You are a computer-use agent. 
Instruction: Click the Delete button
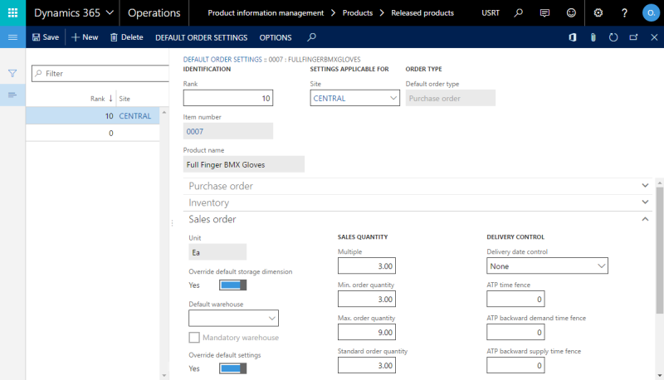coord(127,37)
